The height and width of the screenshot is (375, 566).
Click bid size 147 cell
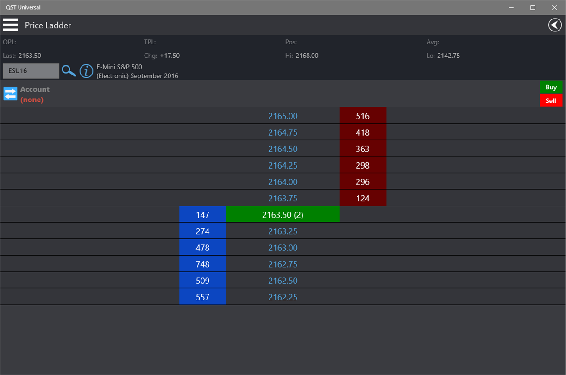(x=203, y=214)
